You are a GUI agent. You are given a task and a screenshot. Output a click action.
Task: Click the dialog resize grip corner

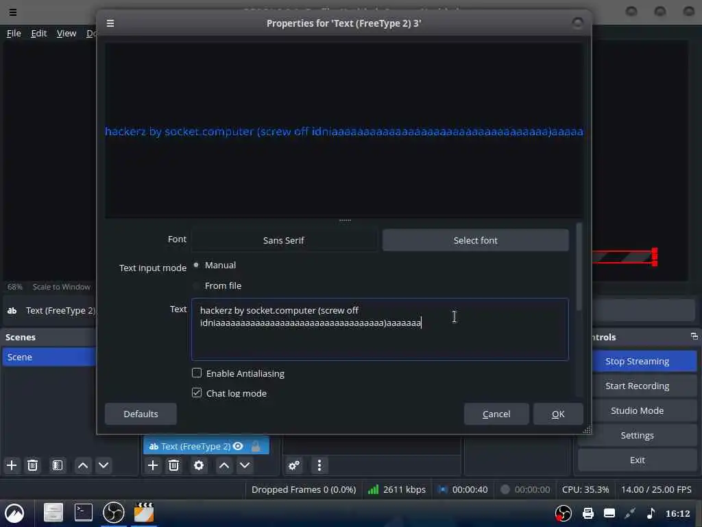(x=587, y=430)
